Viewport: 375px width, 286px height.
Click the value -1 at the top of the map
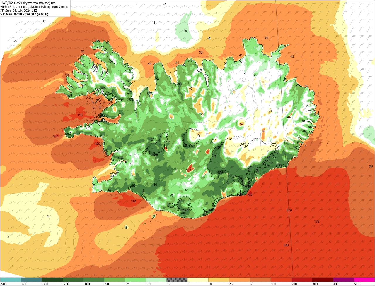click(x=165, y=4)
